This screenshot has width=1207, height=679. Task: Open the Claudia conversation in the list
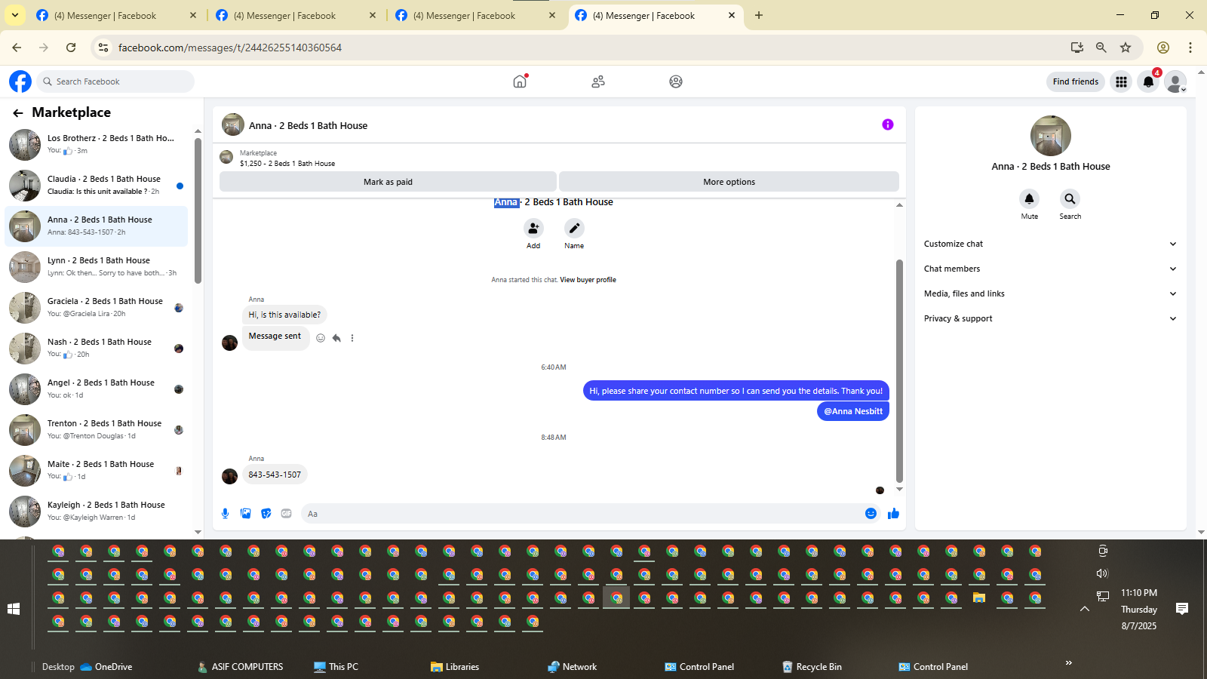click(97, 186)
